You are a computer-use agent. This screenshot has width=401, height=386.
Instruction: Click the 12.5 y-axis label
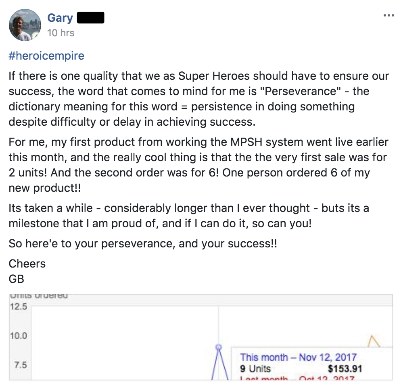[x=19, y=307]
